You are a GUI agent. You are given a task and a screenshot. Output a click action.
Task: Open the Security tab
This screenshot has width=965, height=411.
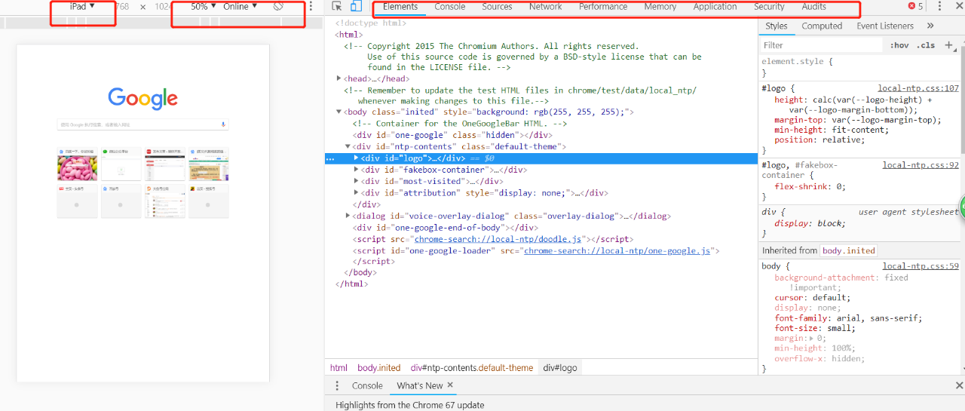coord(769,7)
